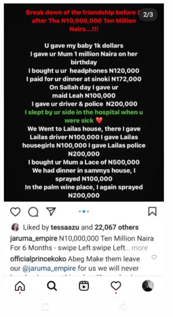Open the Reels tab
Screen dimensions: 173x317
click(84, 286)
